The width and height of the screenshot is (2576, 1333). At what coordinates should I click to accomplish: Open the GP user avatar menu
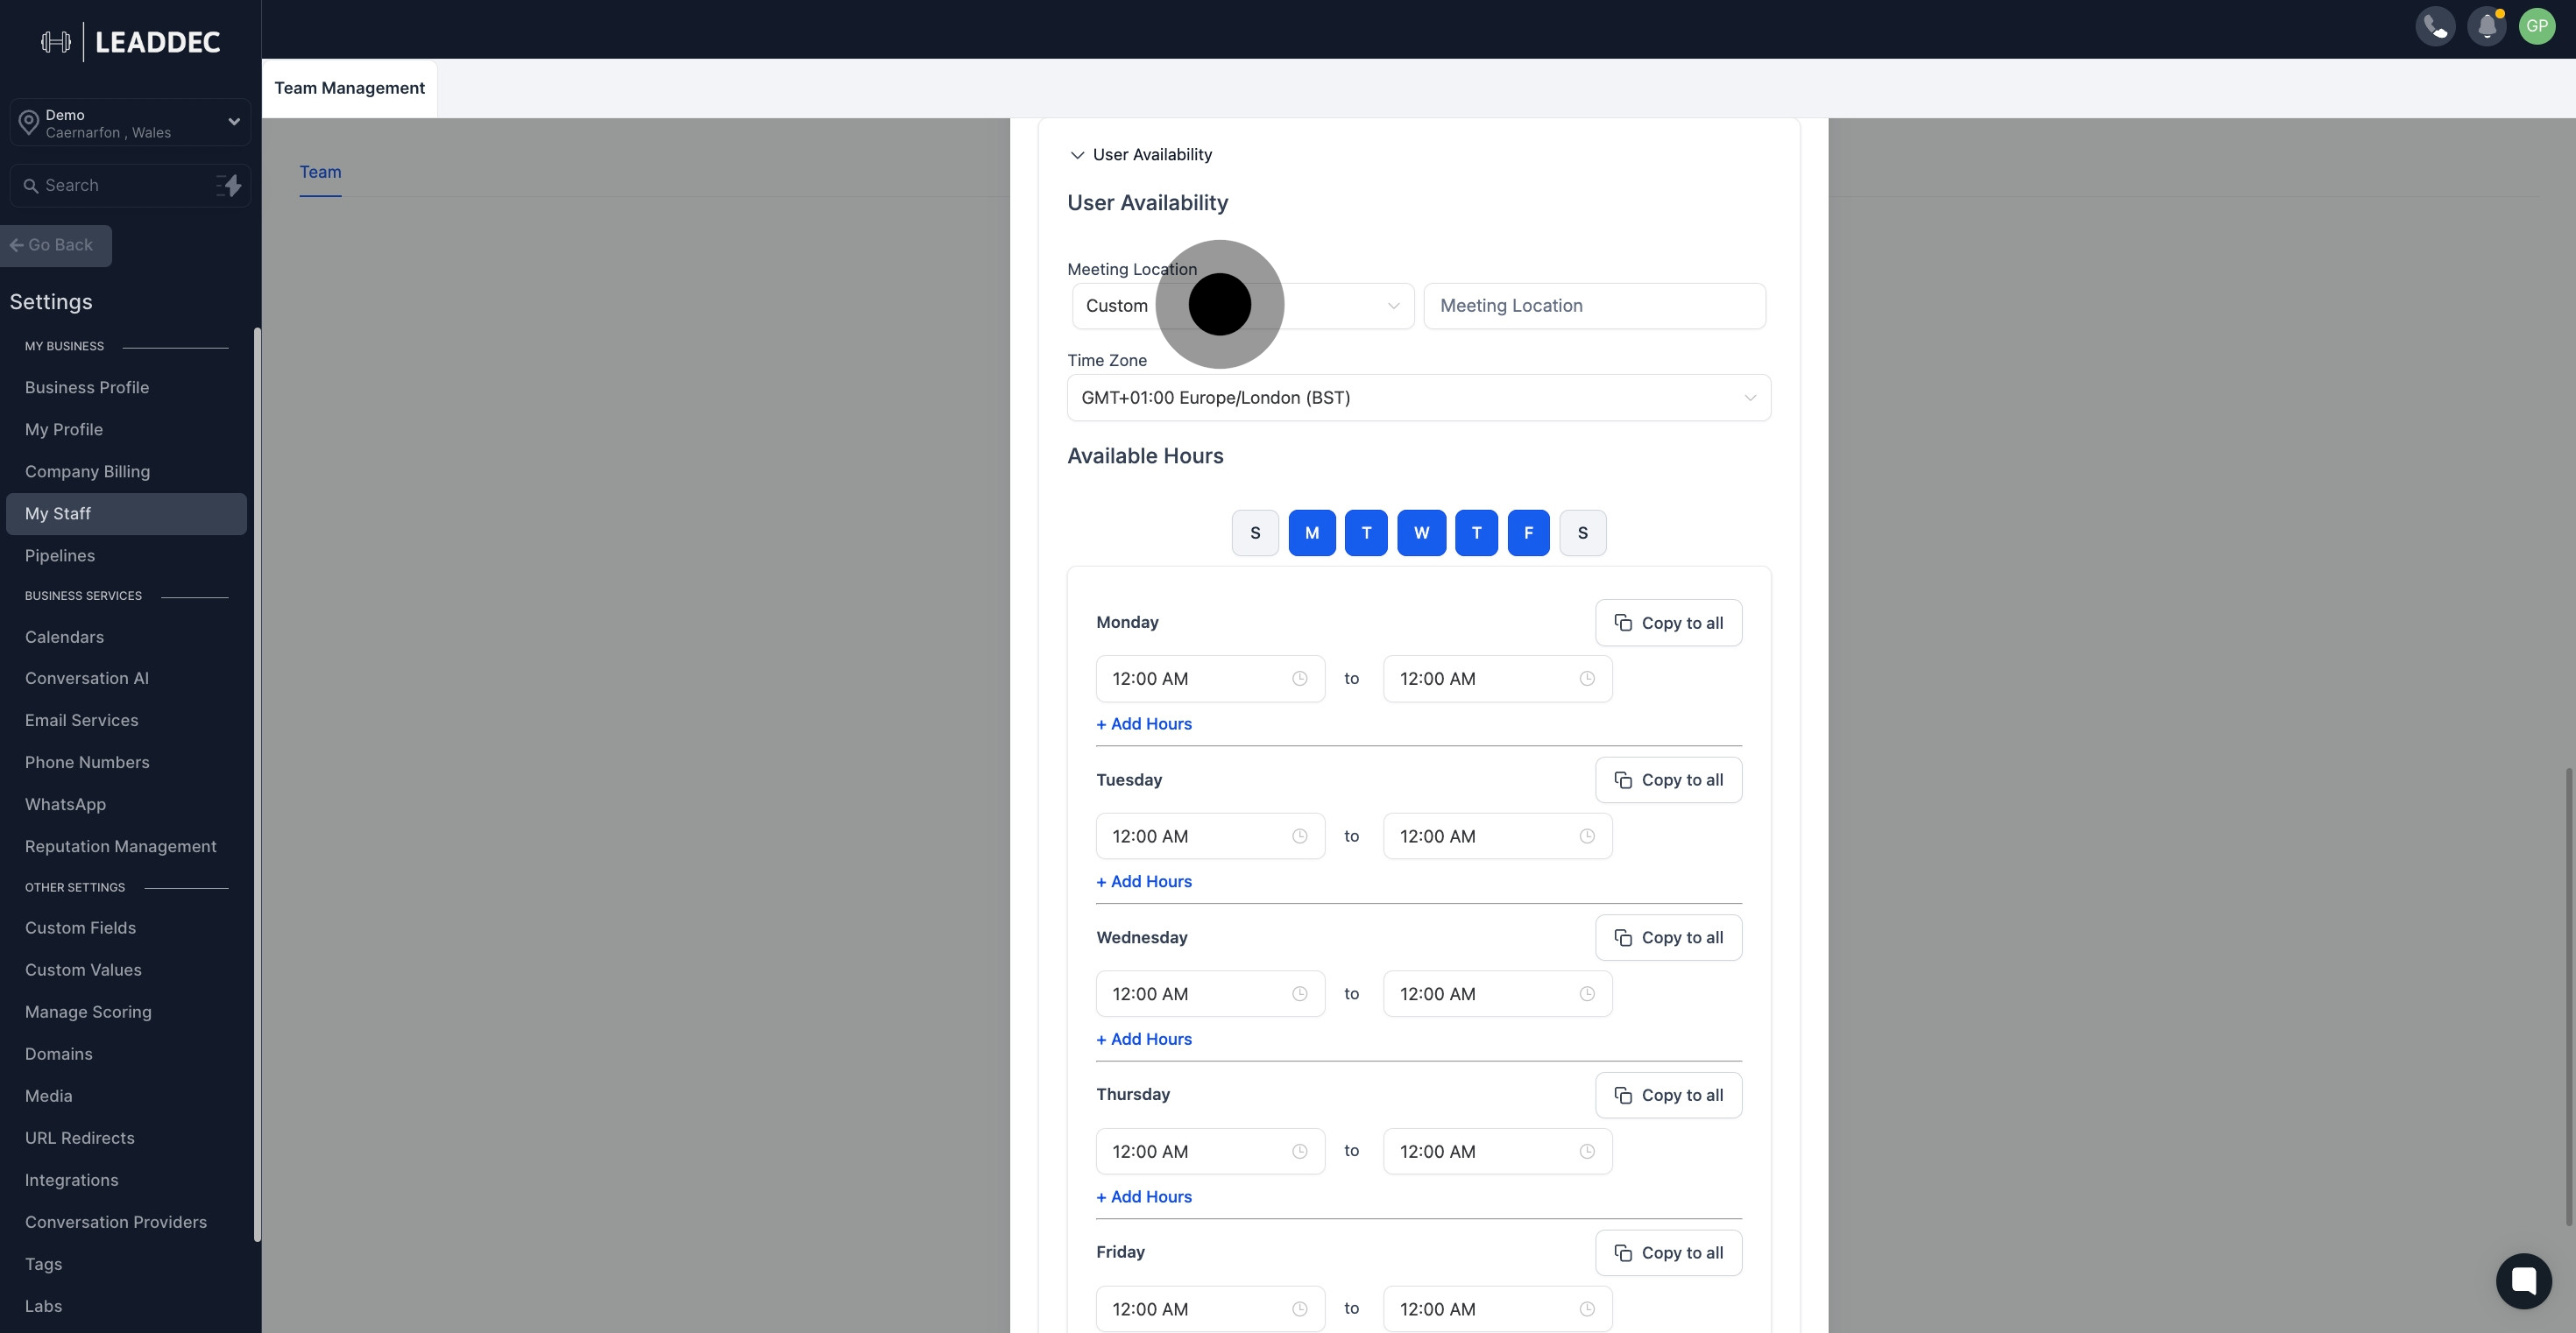point(2537,27)
